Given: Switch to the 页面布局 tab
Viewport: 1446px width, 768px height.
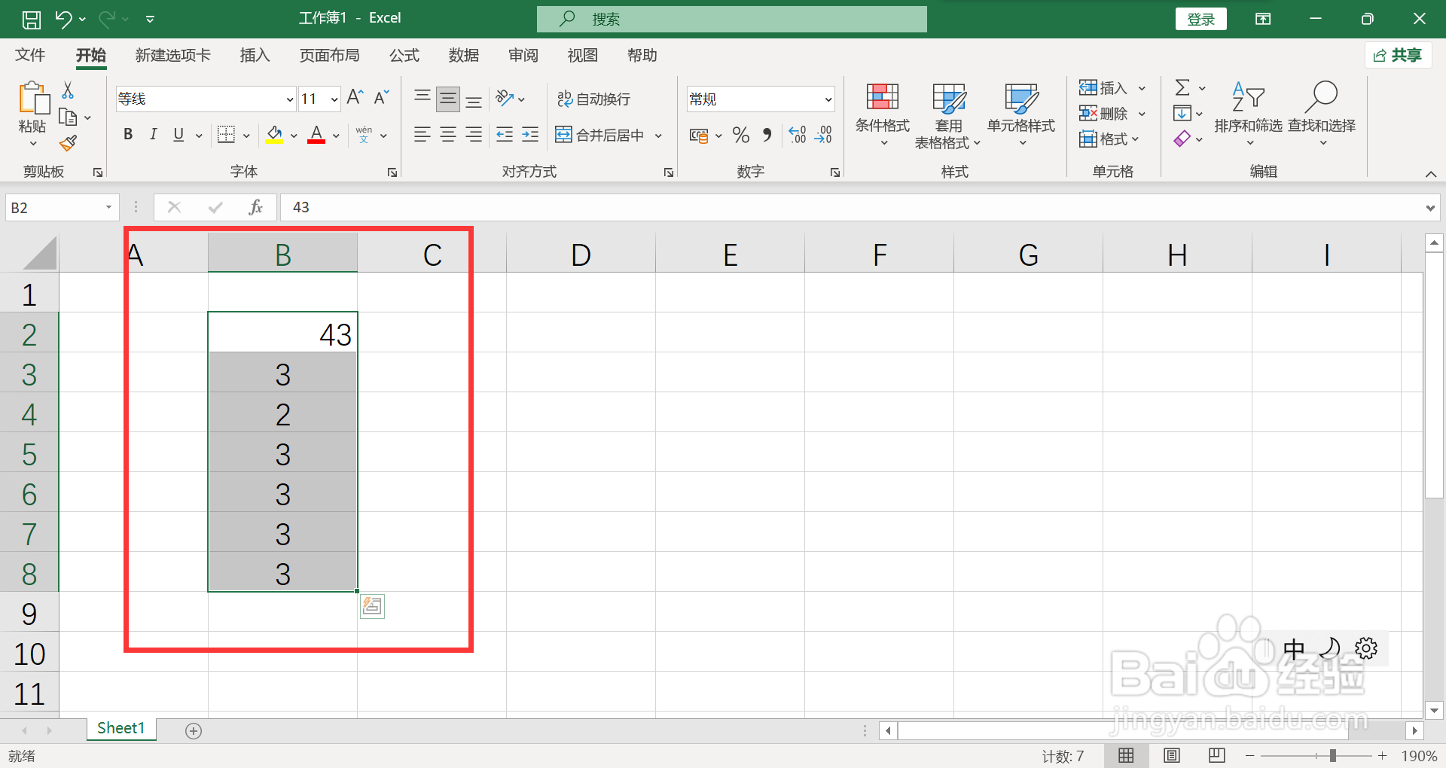Looking at the screenshot, I should 329,55.
